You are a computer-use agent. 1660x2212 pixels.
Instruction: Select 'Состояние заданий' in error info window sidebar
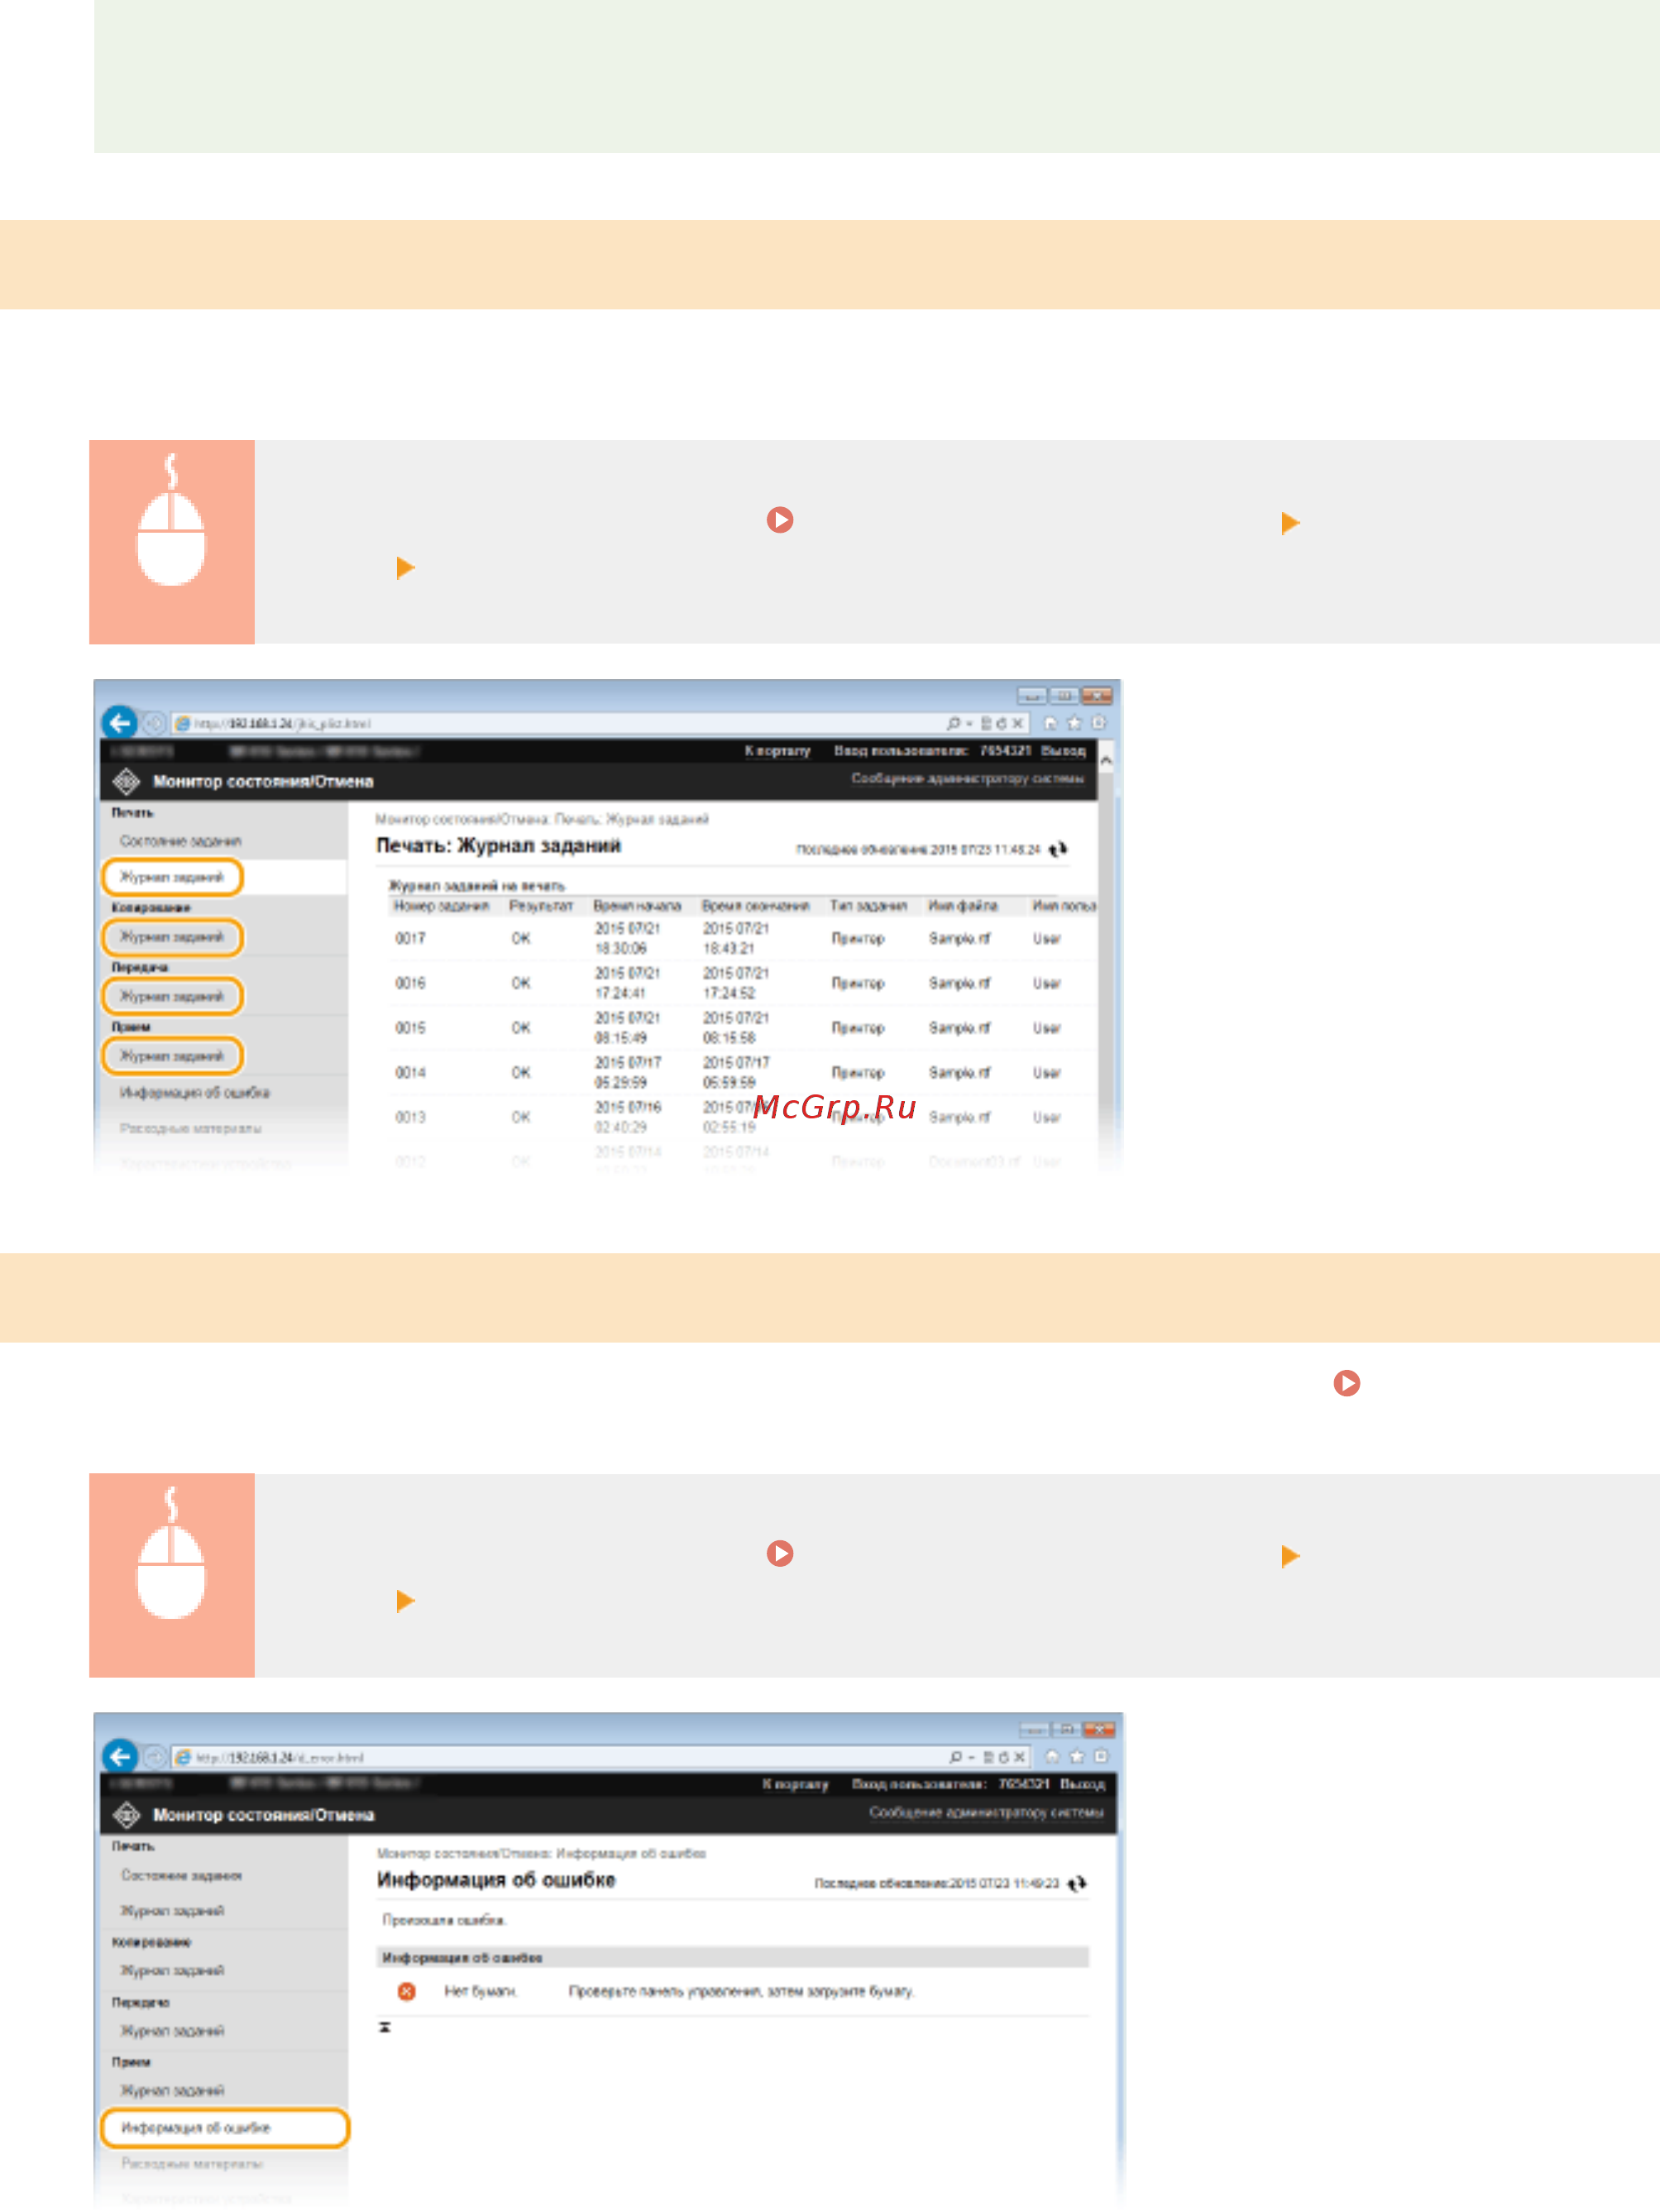coord(181,1875)
